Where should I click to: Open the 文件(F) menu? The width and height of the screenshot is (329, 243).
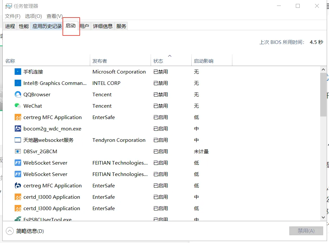point(13,16)
